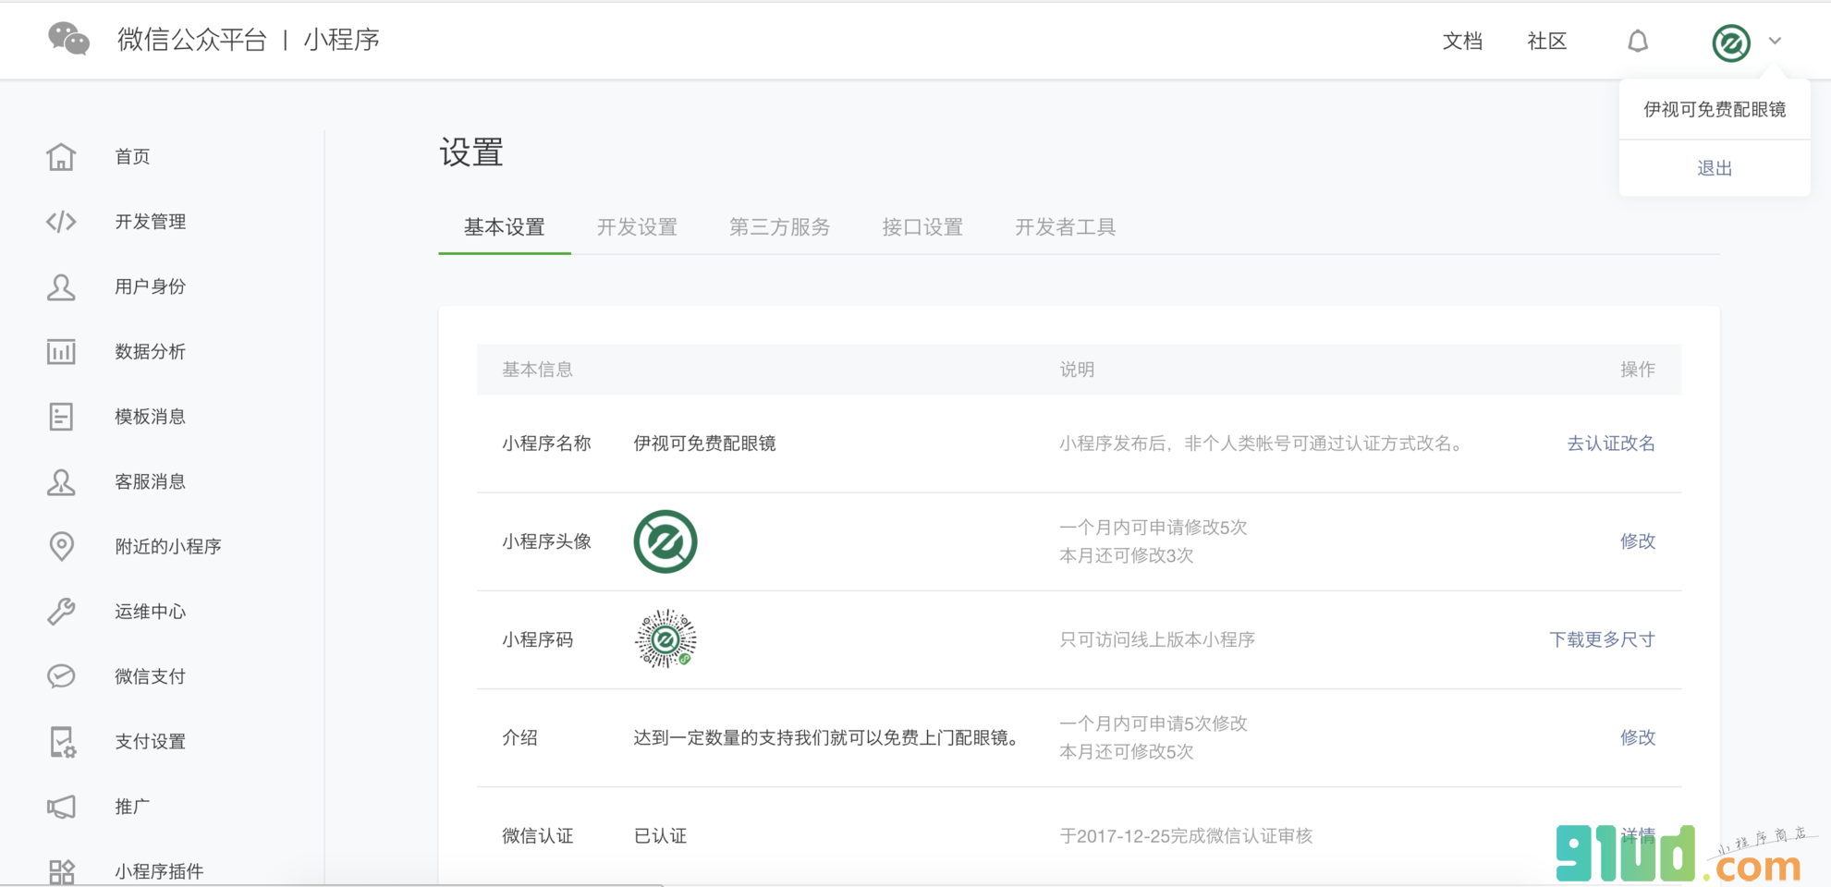Image resolution: width=1831 pixels, height=887 pixels.
Task: Click the 微信公众平台 title text
Action: click(192, 40)
